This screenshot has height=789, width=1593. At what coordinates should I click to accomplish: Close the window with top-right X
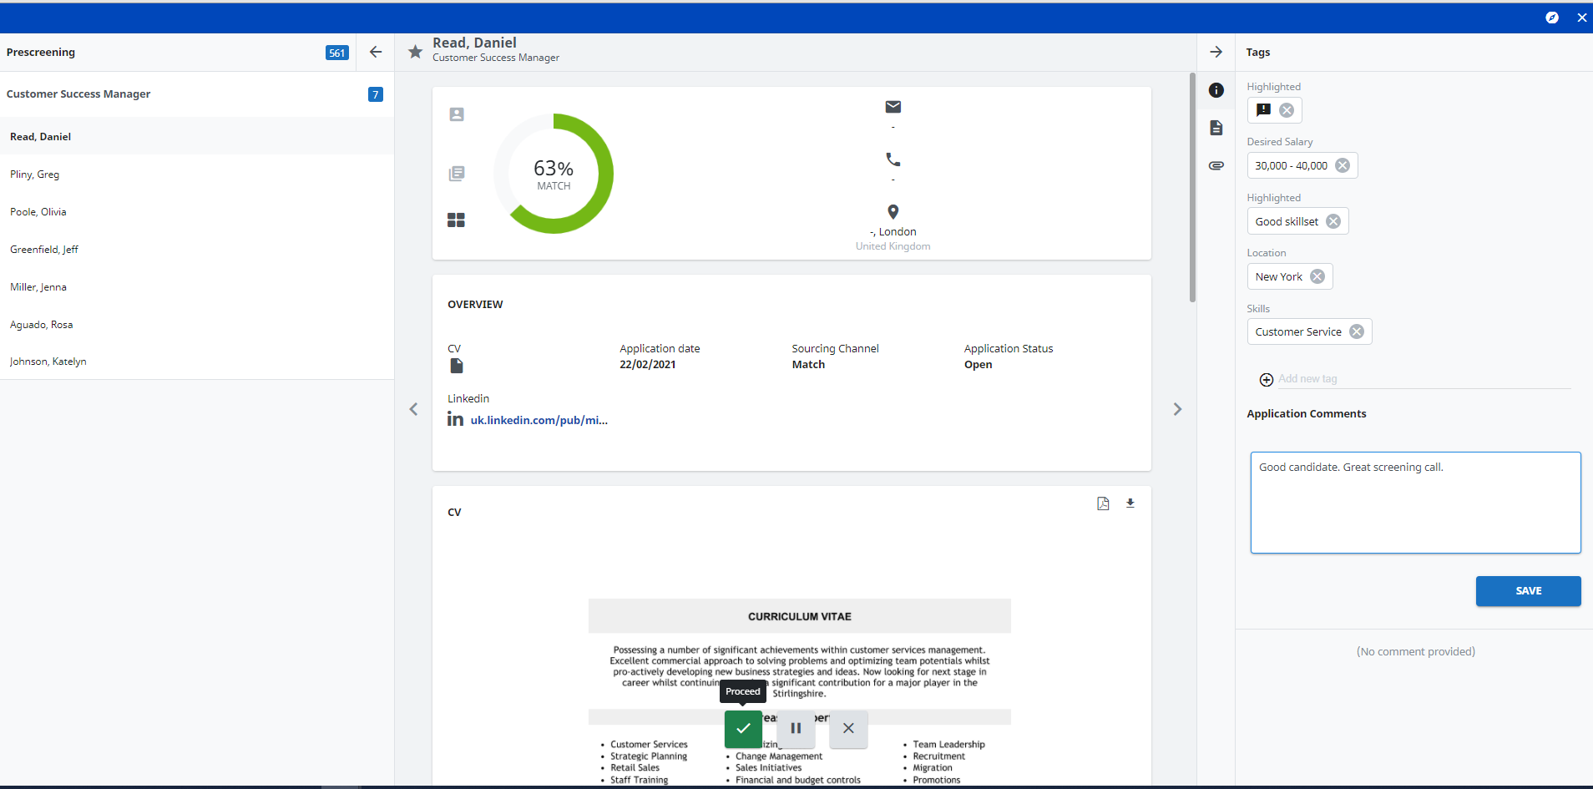(1581, 18)
